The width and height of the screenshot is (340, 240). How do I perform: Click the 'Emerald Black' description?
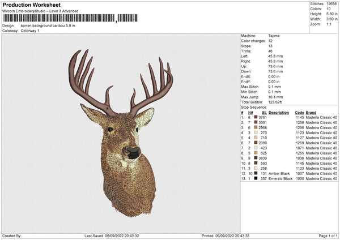280,179
